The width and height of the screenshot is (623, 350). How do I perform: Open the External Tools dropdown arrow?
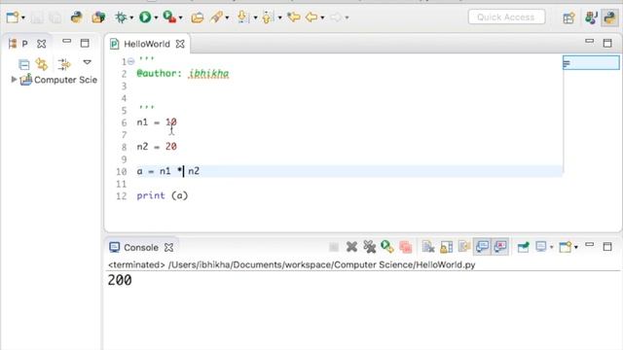[x=181, y=17]
